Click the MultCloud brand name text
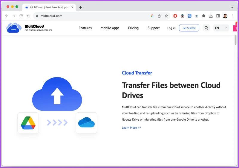239x168 pixels. pos(34,26)
